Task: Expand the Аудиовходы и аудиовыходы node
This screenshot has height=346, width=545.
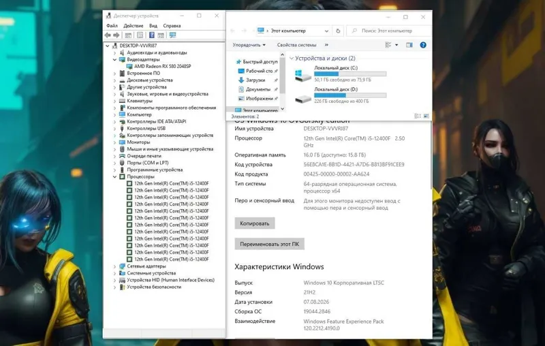Action: pos(114,53)
